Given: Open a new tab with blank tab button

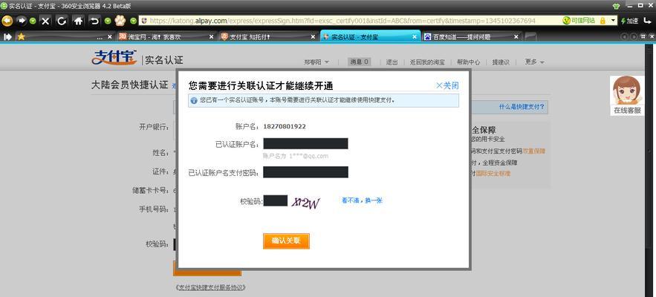Looking at the screenshot, I should pos(530,37).
